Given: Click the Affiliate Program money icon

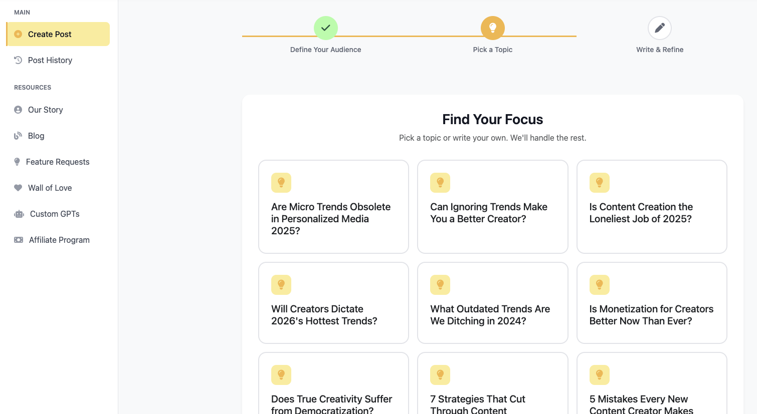Looking at the screenshot, I should point(19,240).
